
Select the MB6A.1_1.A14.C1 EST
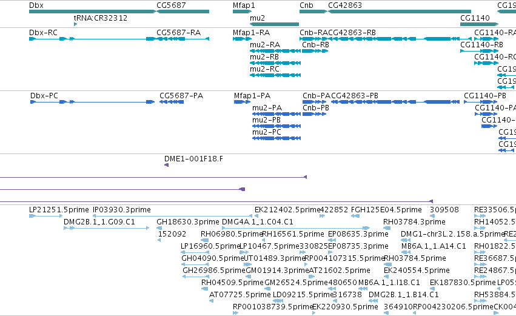[x=406, y=252]
